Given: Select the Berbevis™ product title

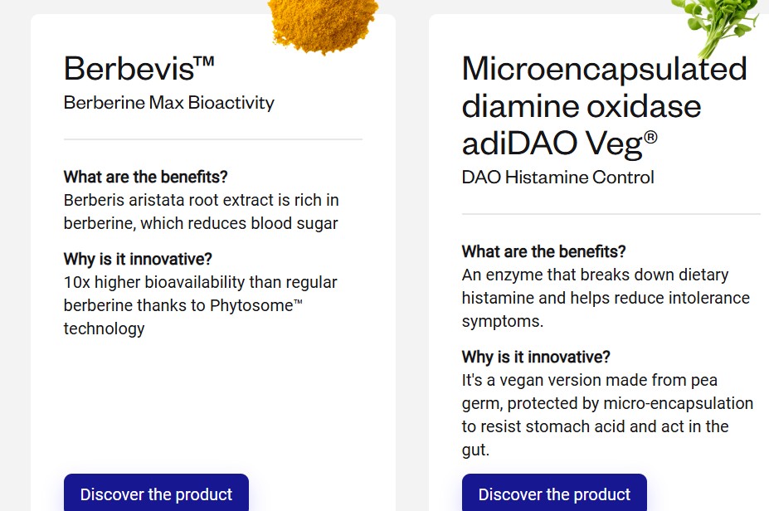Looking at the screenshot, I should (139, 68).
